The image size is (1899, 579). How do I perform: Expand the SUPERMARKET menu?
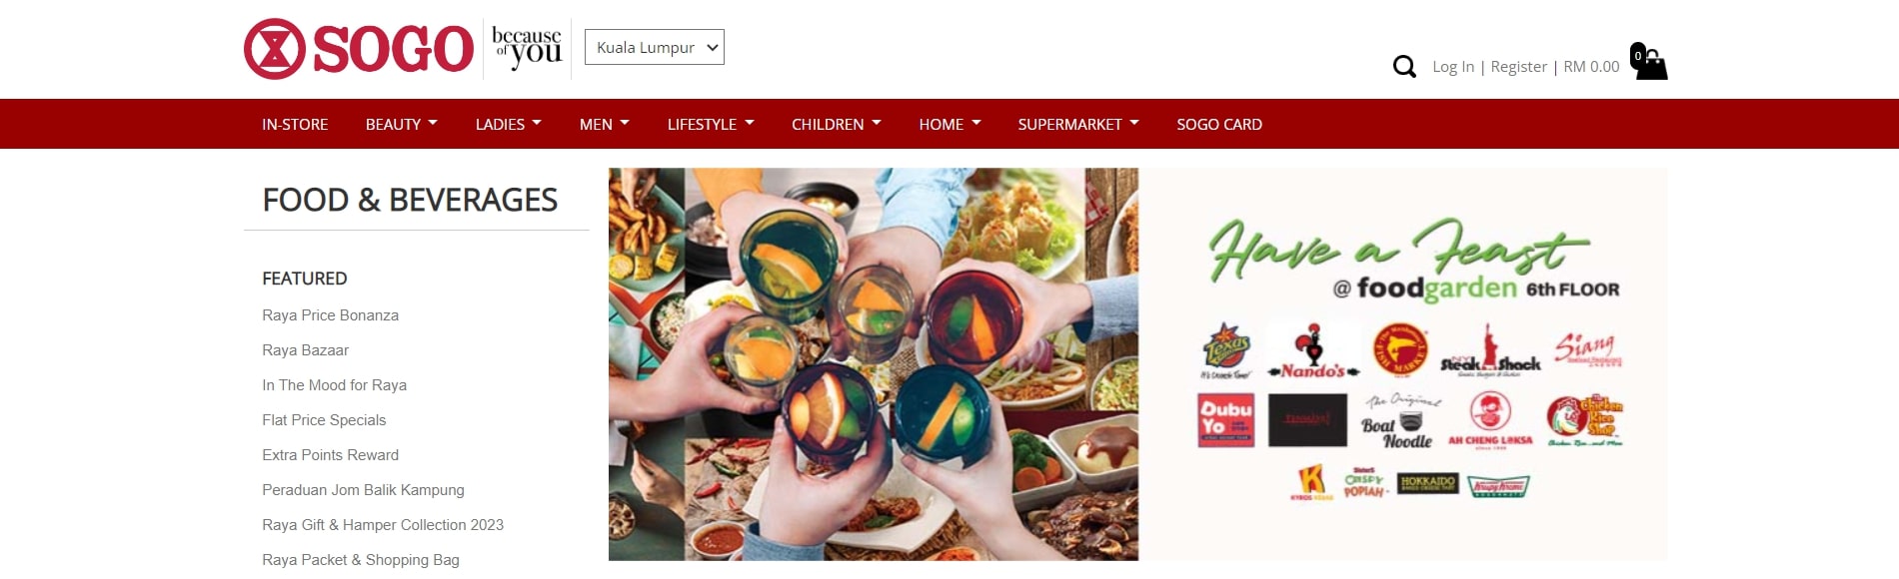[1078, 124]
